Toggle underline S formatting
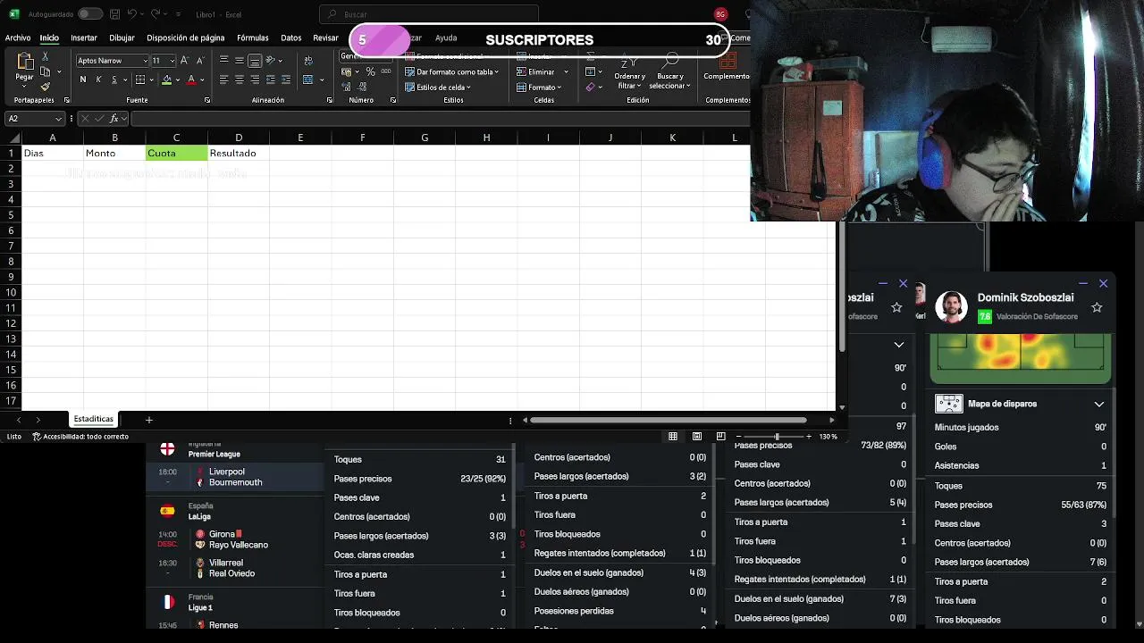Image resolution: width=1144 pixels, height=643 pixels. pyautogui.click(x=114, y=79)
